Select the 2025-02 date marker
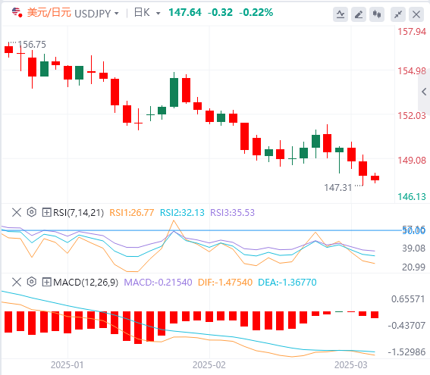The width and height of the screenshot is (430, 375). [x=209, y=365]
